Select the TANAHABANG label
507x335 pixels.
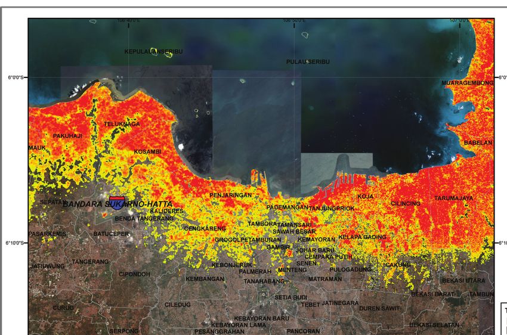264,282
